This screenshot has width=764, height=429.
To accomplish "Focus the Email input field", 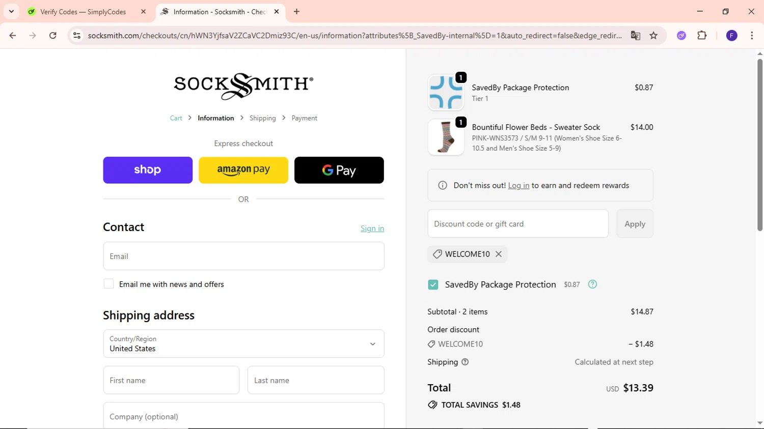I will 243,256.
